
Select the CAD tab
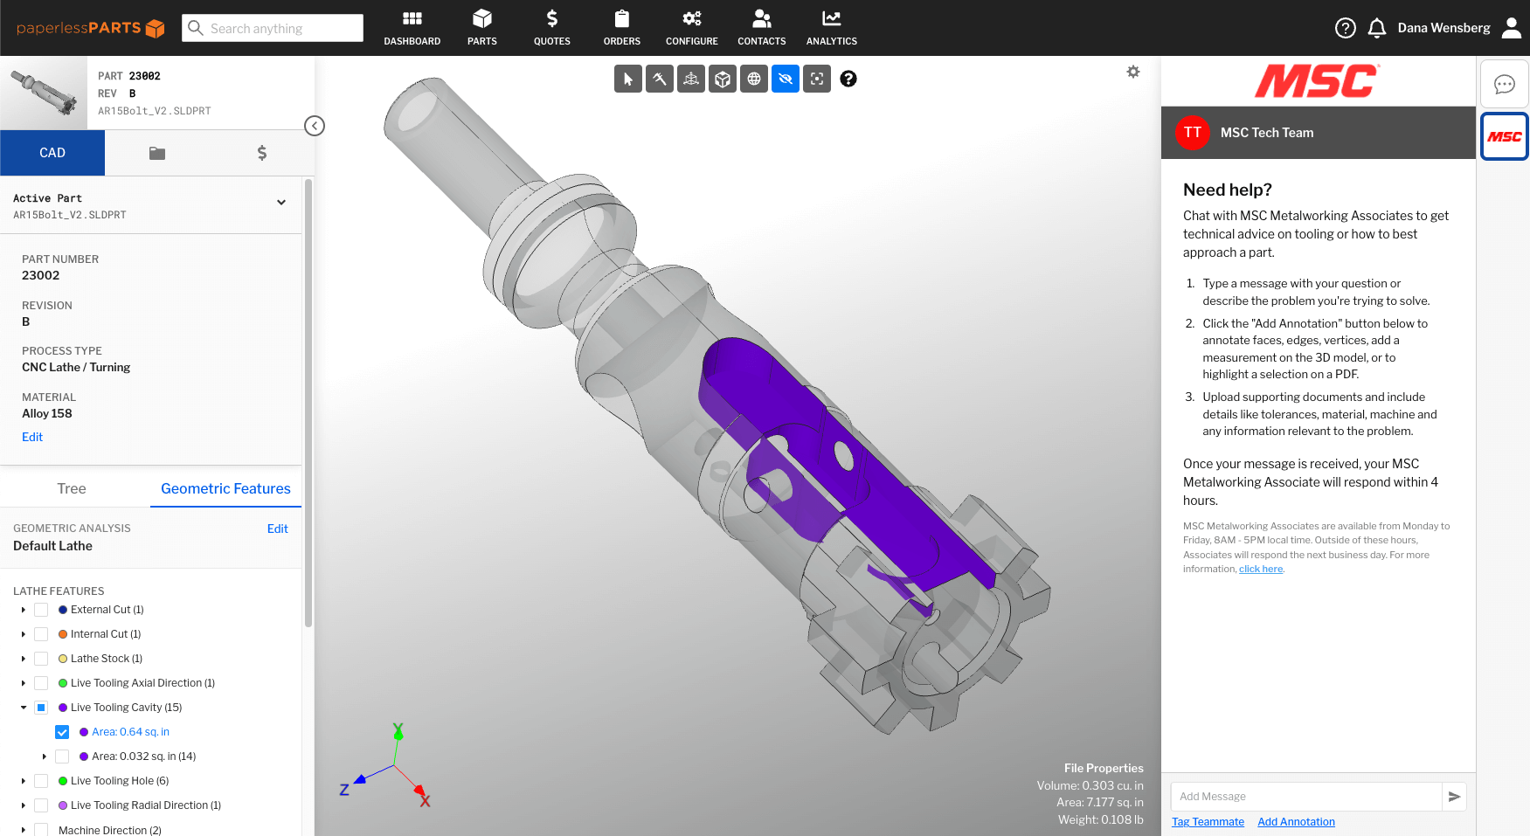[52, 153]
